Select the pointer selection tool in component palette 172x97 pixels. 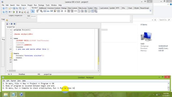coord(33,11)
